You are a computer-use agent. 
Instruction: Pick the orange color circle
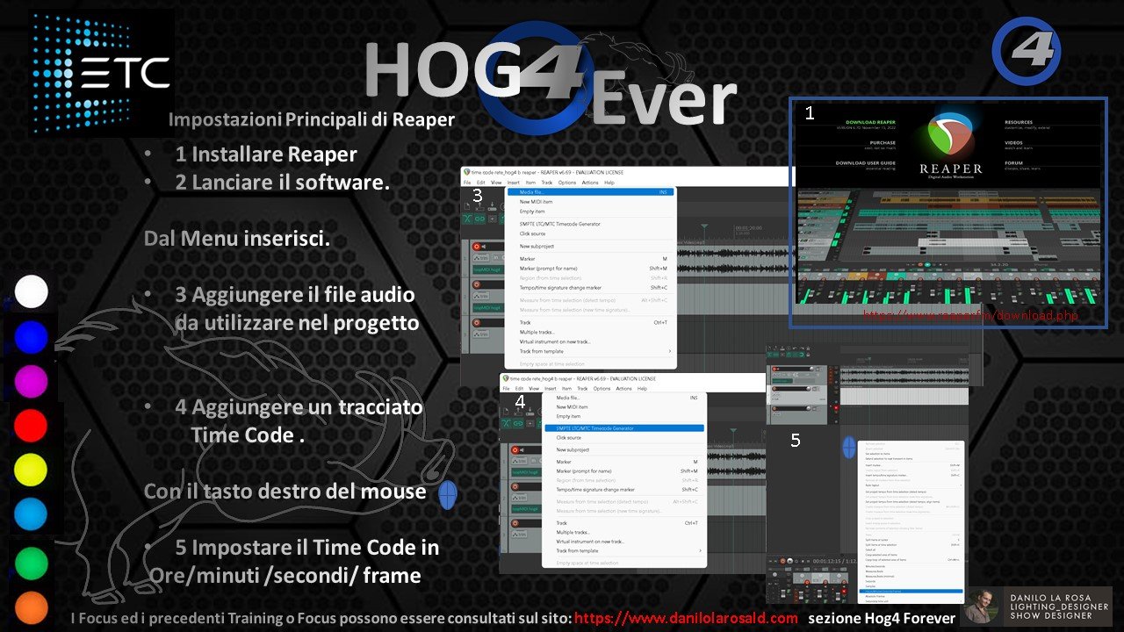coord(32,607)
